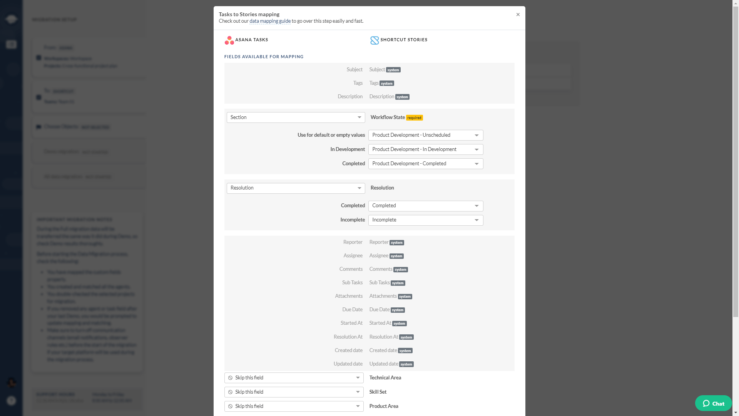Open Skip this field dropdown for Technical Area
Image resolution: width=739 pixels, height=416 pixels.
[294, 378]
